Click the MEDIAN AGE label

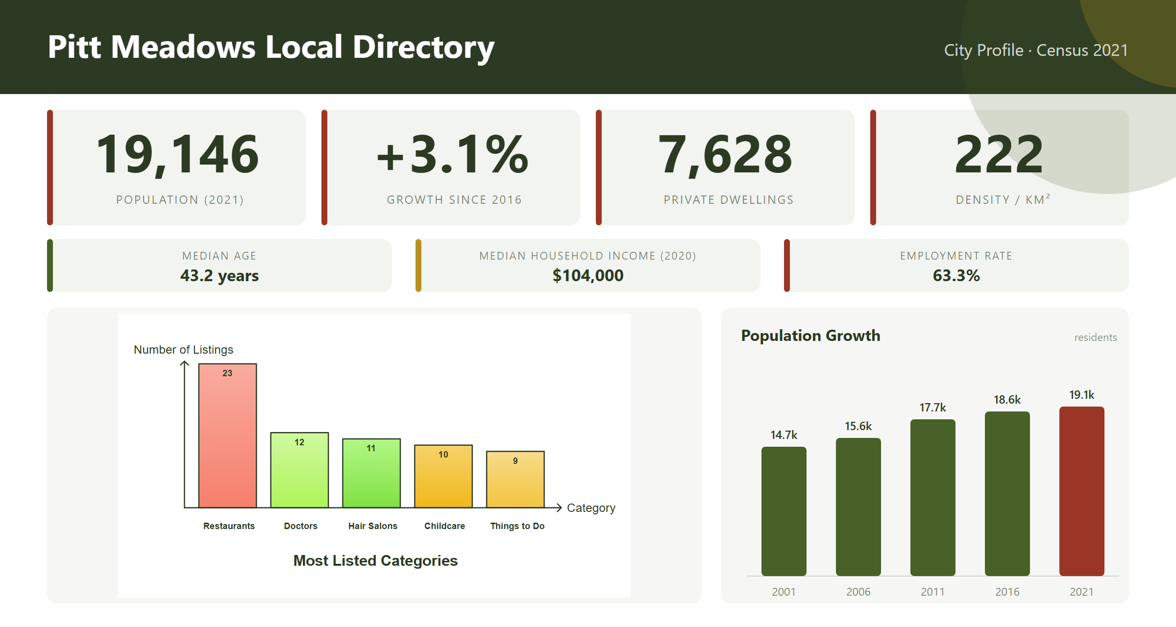(x=219, y=256)
